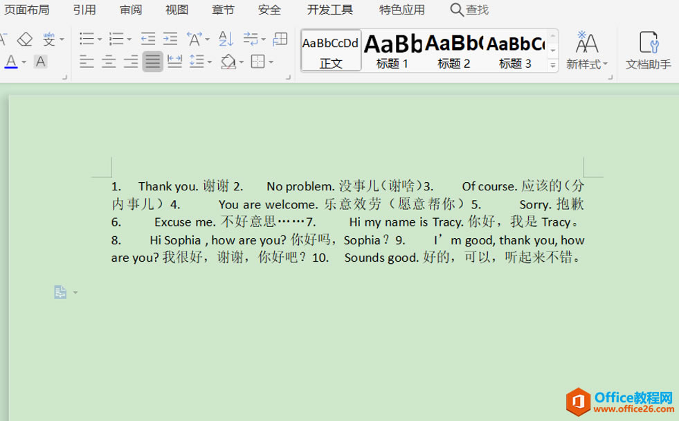Open the 页面布局 tab
Screen dimensions: 679x421
(x=26, y=10)
